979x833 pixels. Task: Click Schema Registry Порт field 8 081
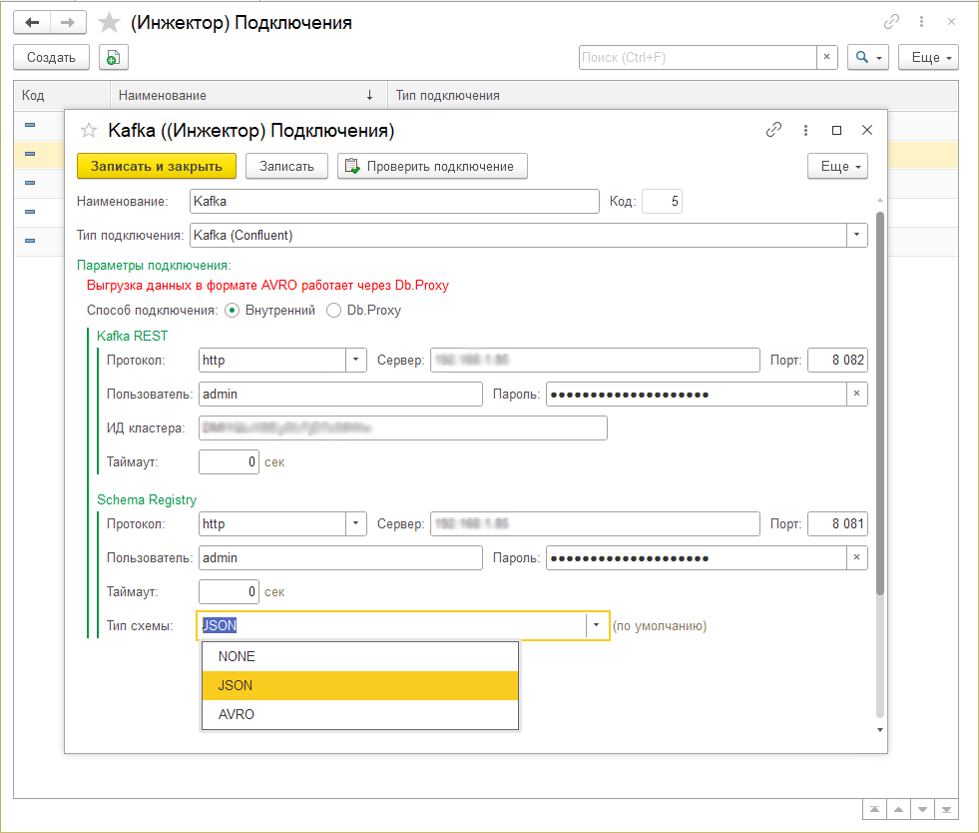[837, 523]
